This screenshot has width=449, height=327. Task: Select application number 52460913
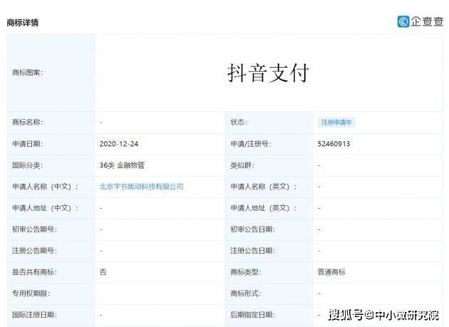[x=334, y=144]
